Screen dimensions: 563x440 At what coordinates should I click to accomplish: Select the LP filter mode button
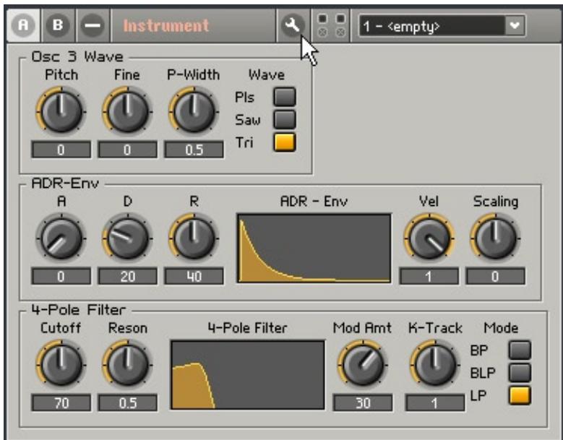(520, 395)
